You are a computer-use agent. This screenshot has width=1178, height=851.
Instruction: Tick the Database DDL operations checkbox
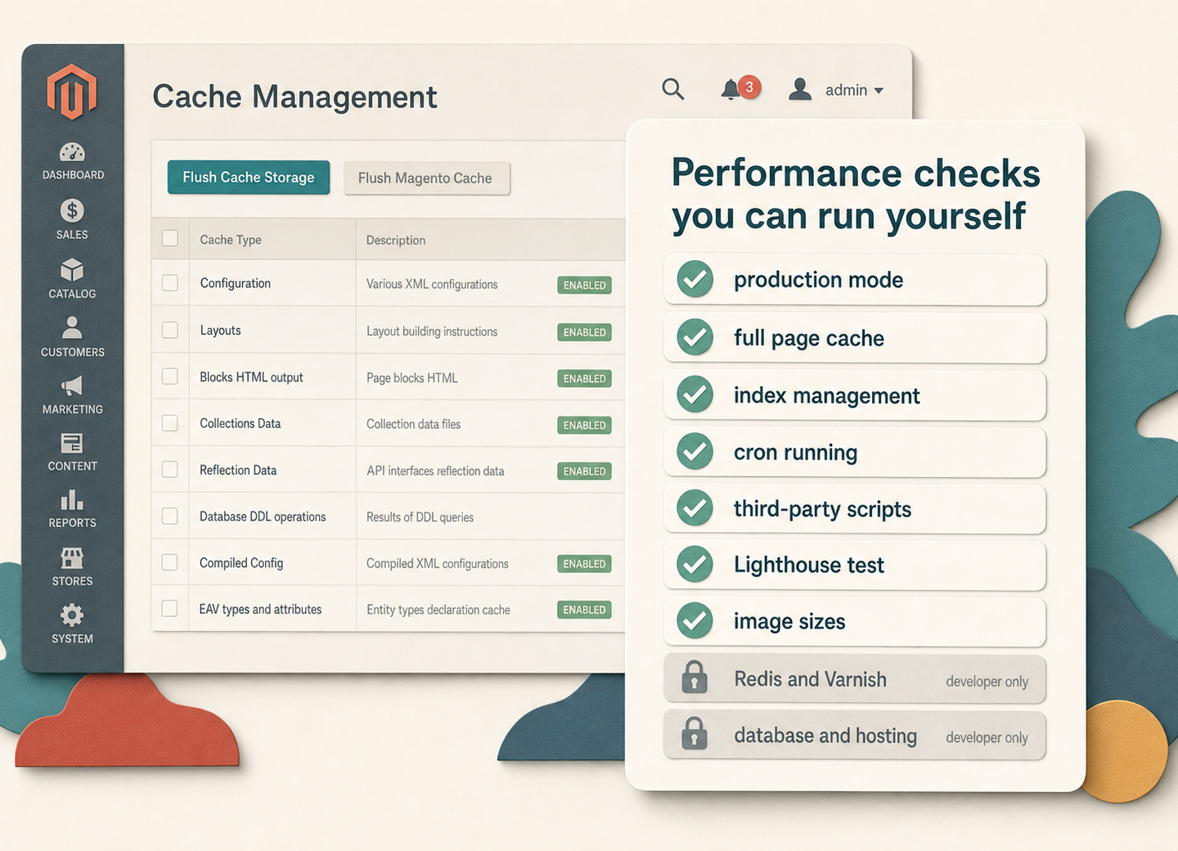pos(170,516)
